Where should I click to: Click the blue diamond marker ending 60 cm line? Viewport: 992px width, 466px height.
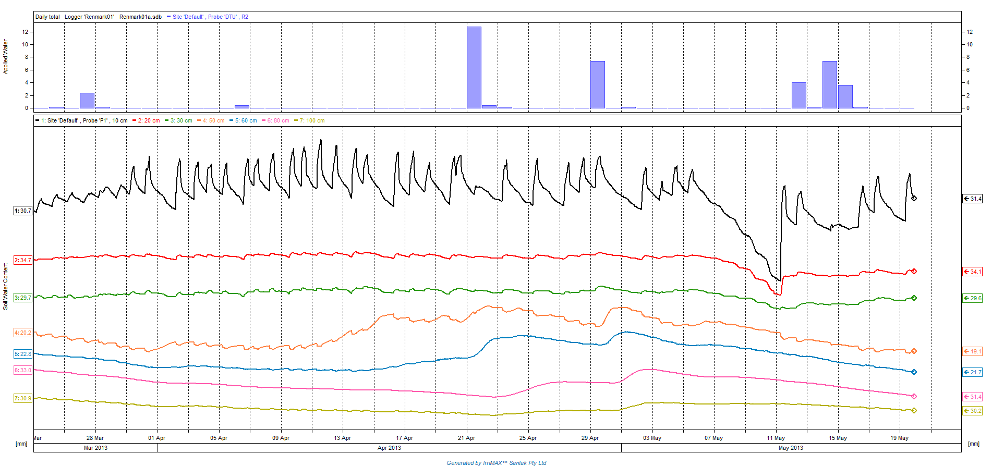pyautogui.click(x=914, y=372)
